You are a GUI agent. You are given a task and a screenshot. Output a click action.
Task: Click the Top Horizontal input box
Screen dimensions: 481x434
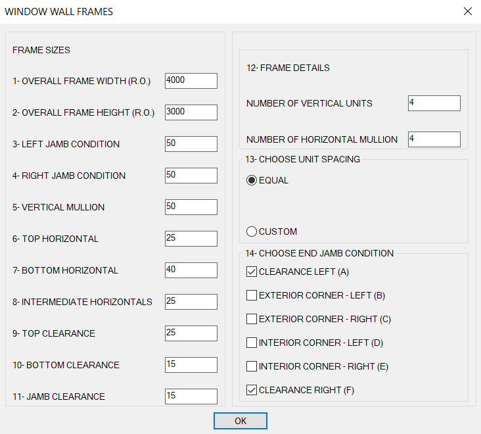pyautogui.click(x=191, y=239)
